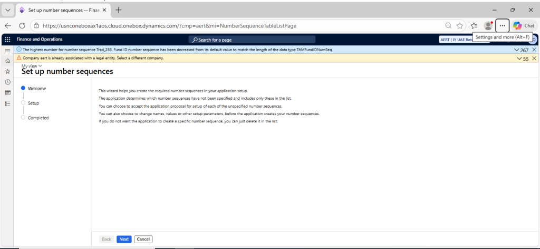Expand the 55 warning messages chevron
Image resolution: width=540 pixels, height=249 pixels.
coord(519,59)
